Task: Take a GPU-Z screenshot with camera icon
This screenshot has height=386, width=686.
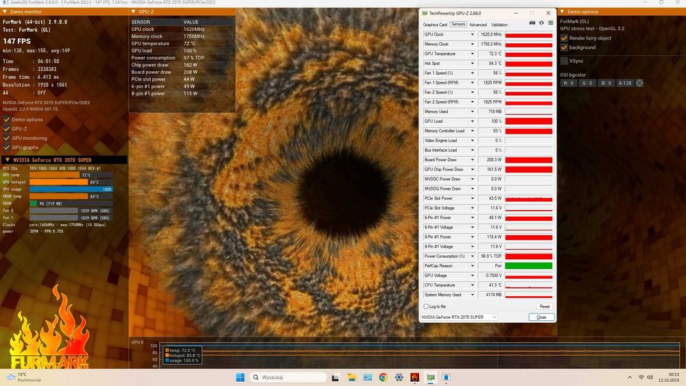Action: click(x=532, y=23)
